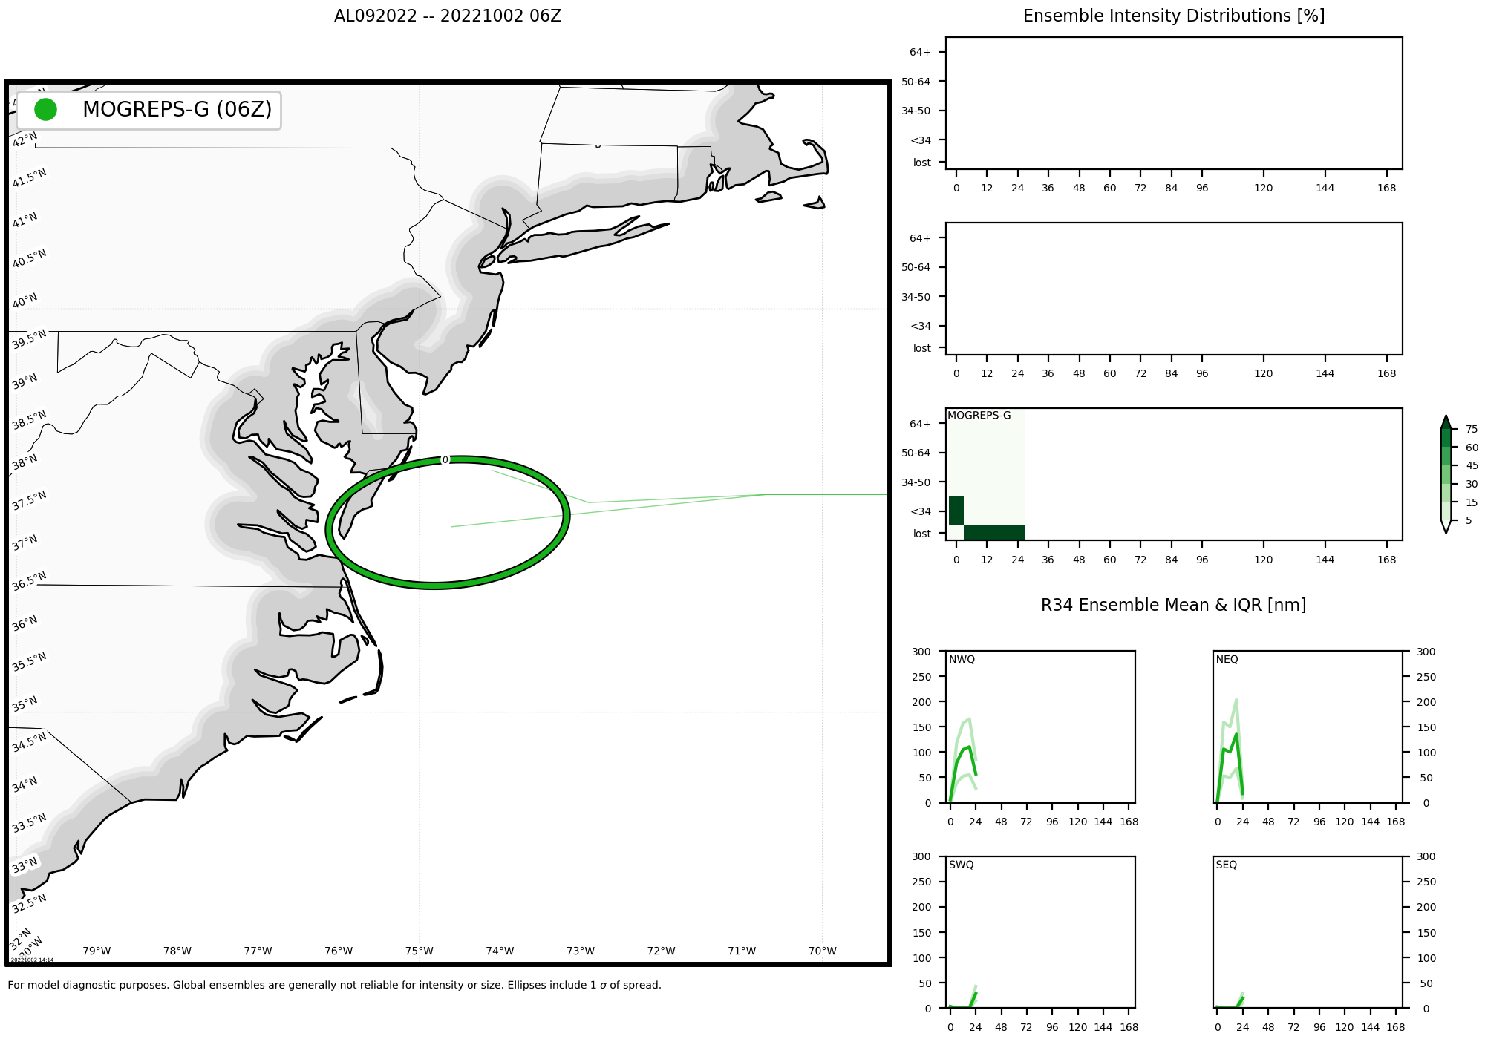
Task: Click the SWQ panel label
Action: point(961,865)
